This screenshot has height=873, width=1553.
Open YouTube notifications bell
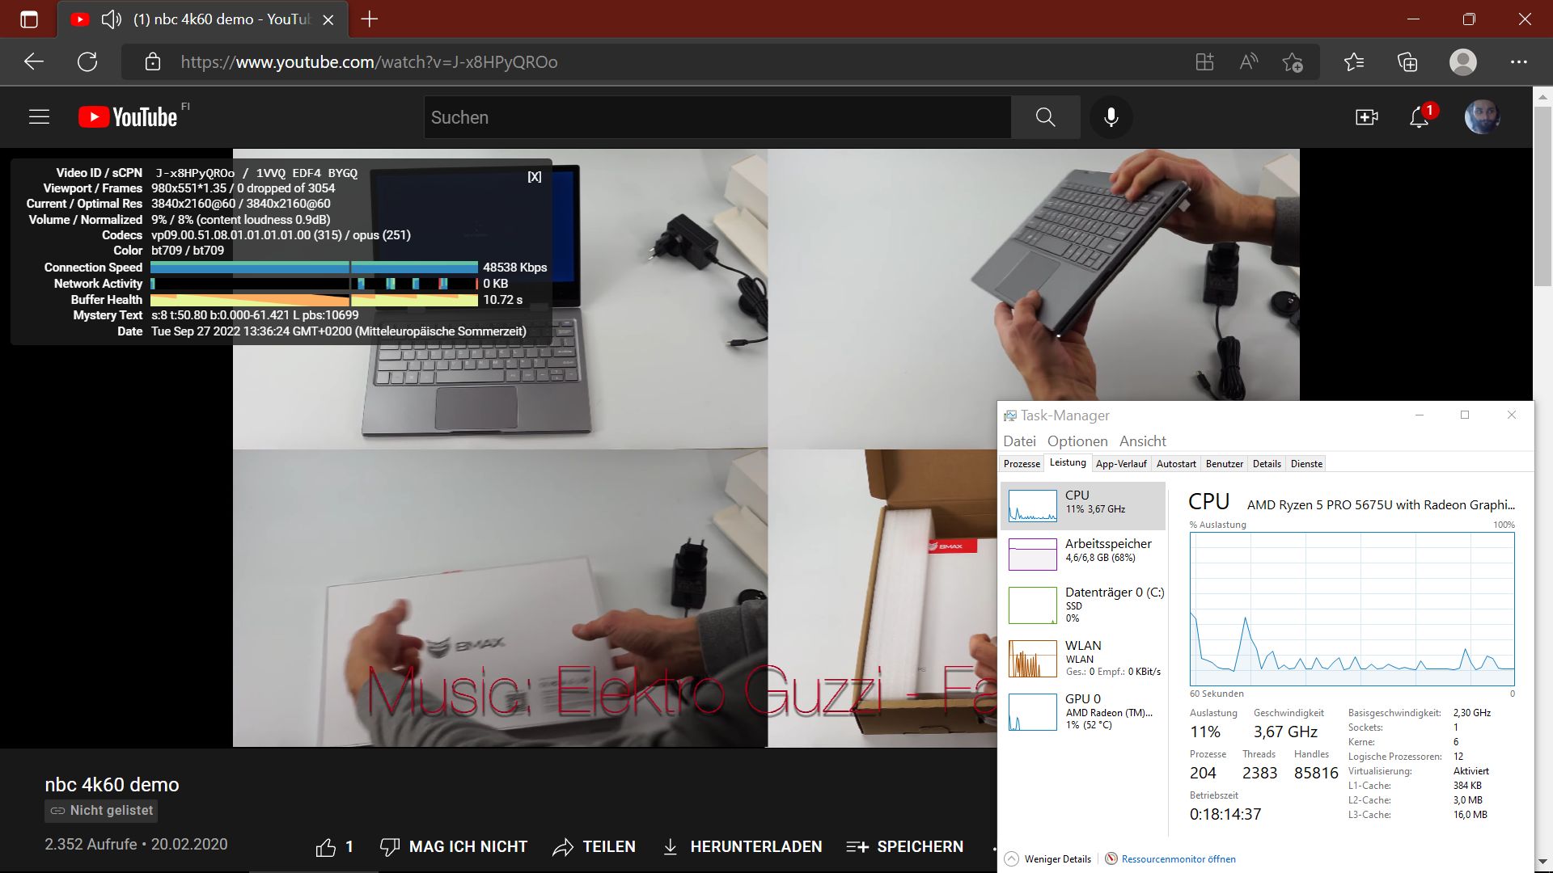(1419, 118)
